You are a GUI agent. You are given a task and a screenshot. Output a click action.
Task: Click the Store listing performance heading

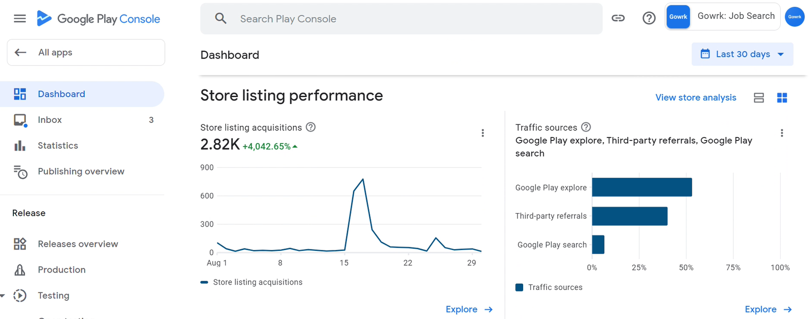(x=292, y=95)
